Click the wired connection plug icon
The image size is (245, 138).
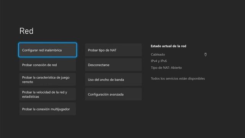(206, 54)
